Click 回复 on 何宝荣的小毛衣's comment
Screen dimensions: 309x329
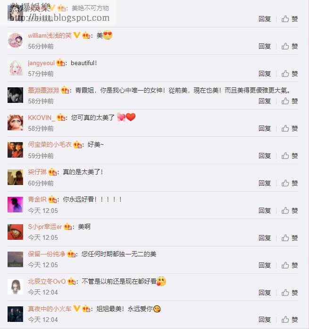[x=265, y=156]
